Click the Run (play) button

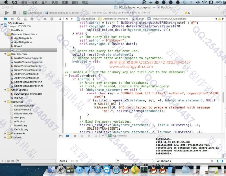[x=7, y=13]
